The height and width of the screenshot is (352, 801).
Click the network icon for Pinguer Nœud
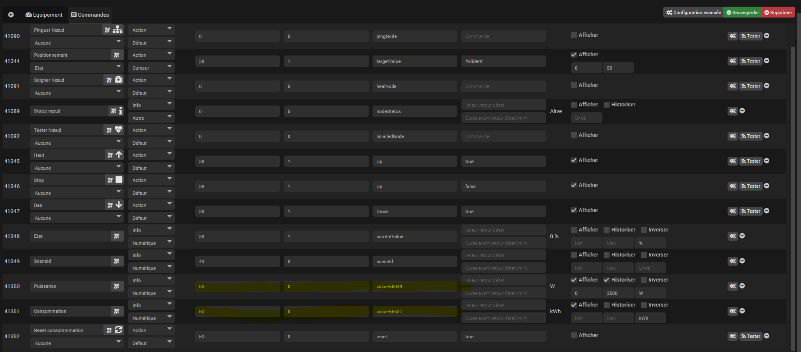tap(118, 30)
